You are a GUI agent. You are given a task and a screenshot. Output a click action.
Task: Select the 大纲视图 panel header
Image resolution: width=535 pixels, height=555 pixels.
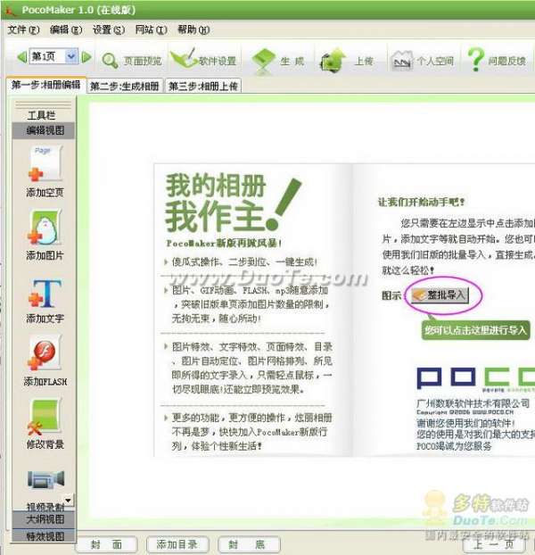44,519
